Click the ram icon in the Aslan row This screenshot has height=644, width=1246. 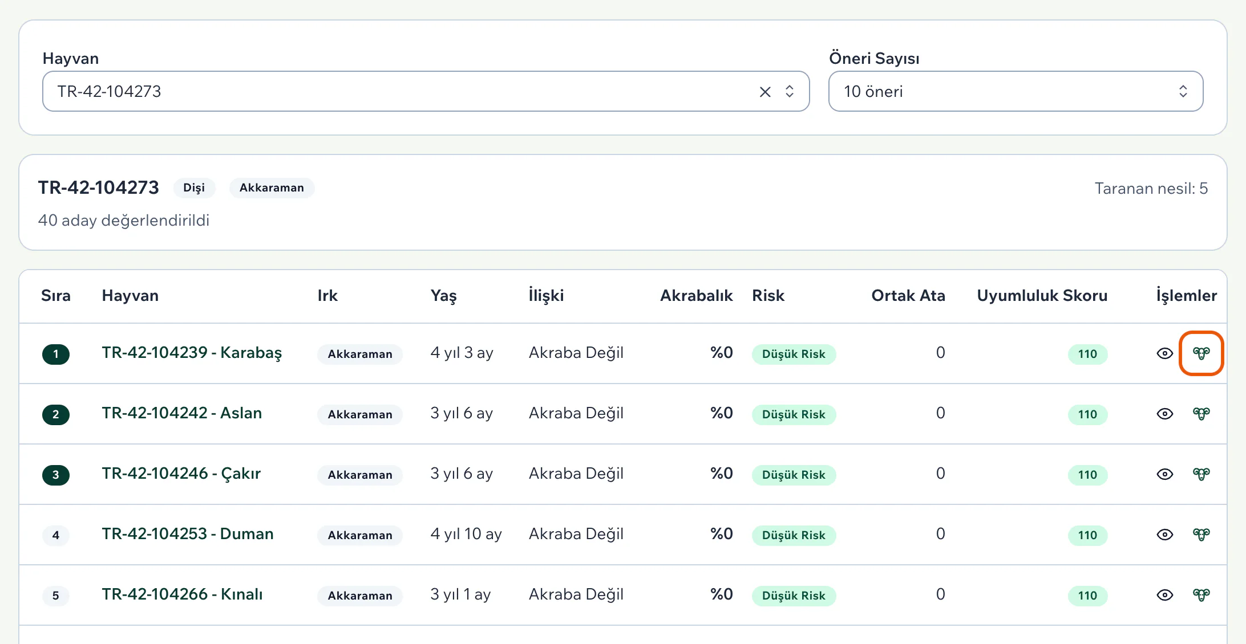click(1201, 414)
